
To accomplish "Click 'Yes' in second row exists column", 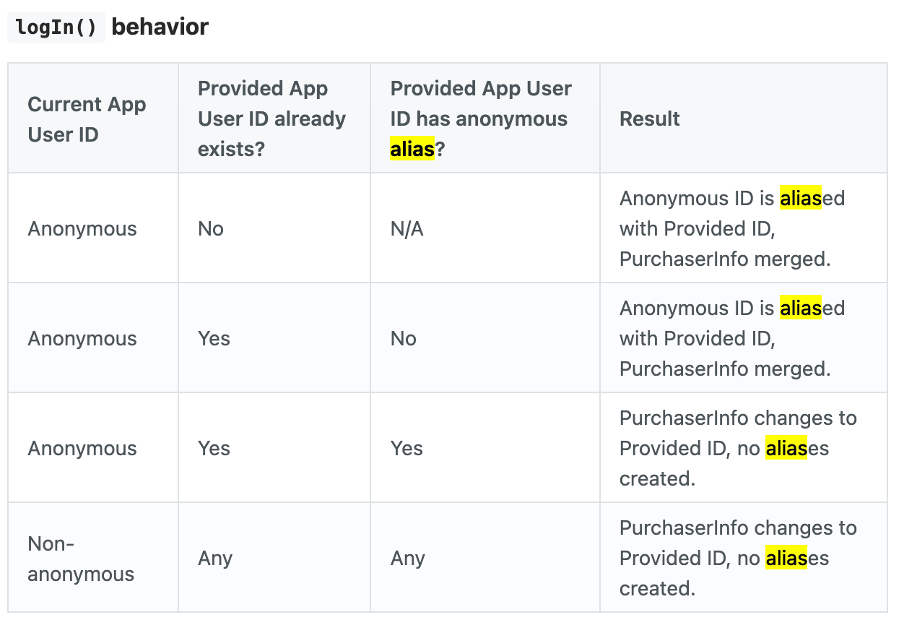I will pos(214,339).
